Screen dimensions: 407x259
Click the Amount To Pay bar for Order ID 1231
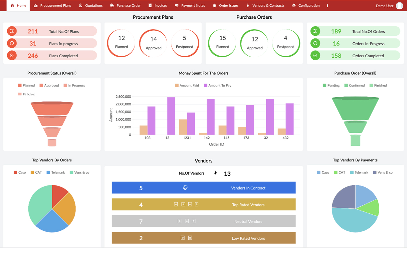click(190, 122)
